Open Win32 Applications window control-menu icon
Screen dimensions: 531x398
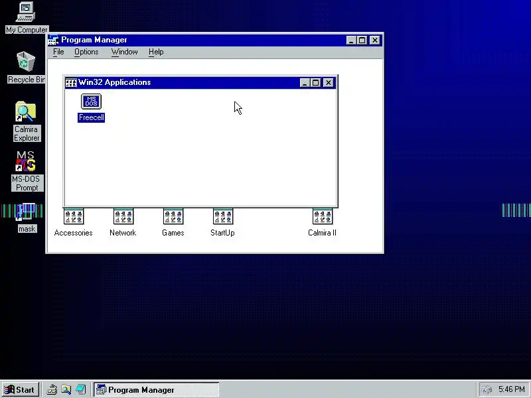click(x=71, y=82)
